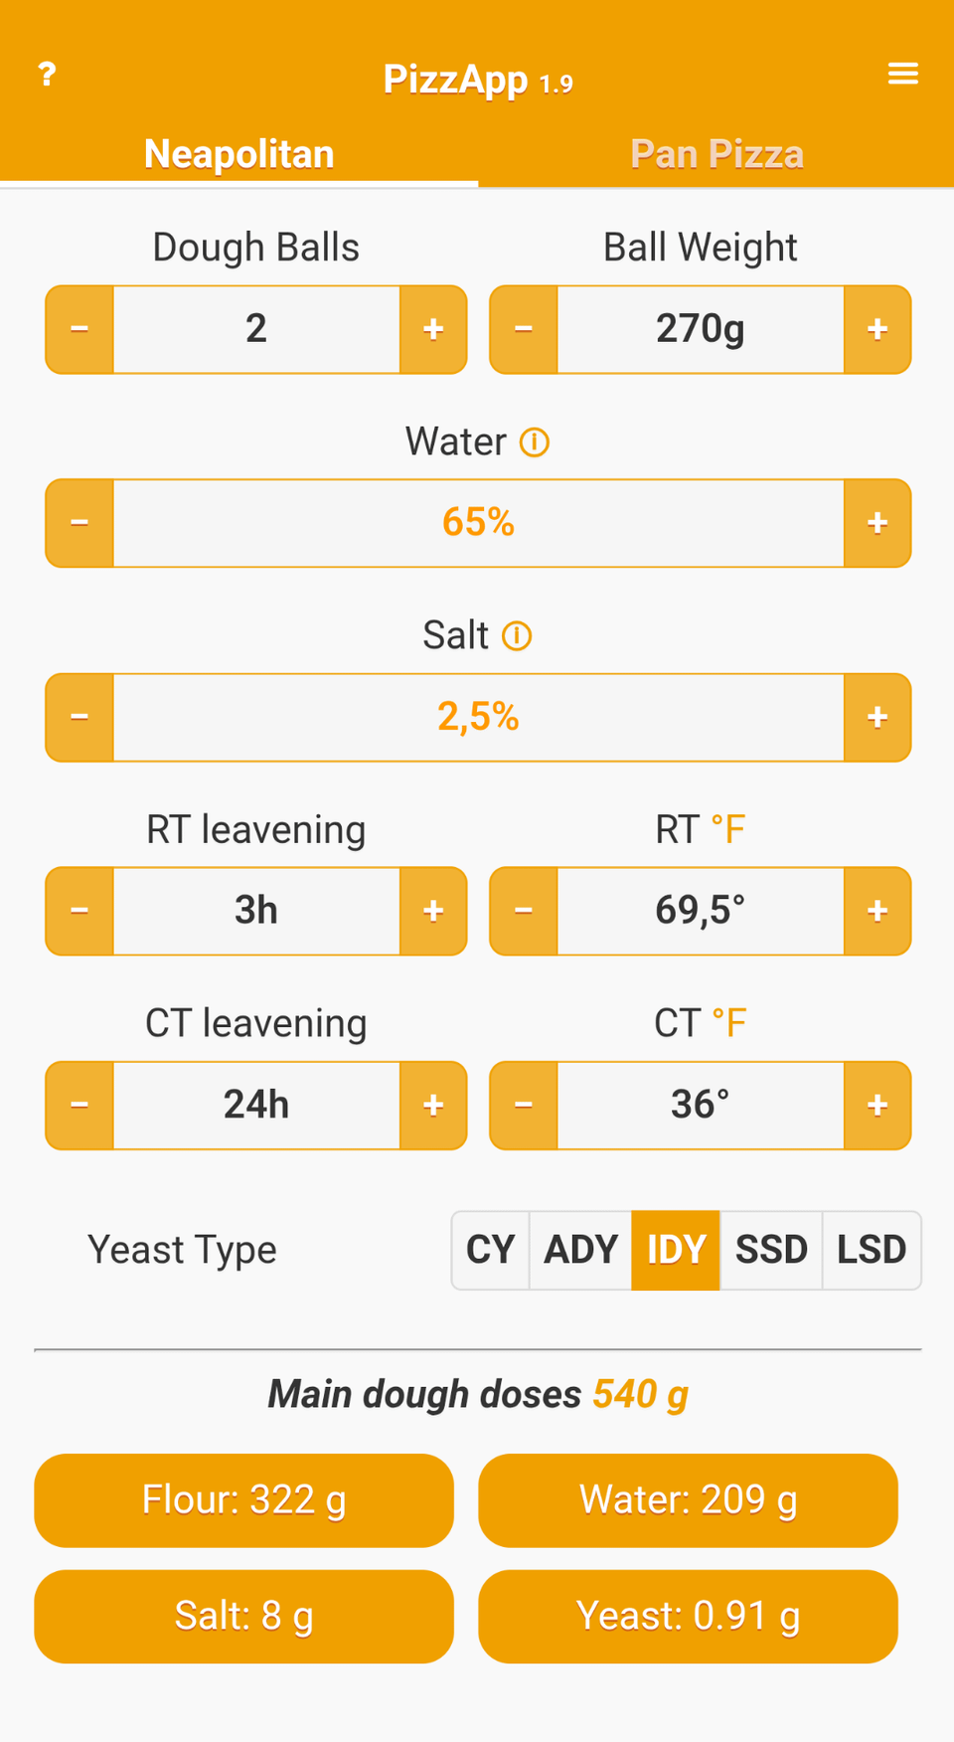Decrease CT leavening hours

[79, 1106]
